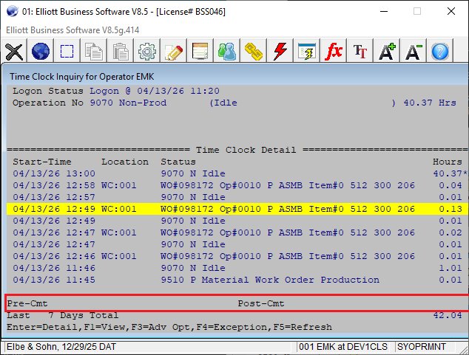Click the SYOPRMNT status bar panel

click(420, 347)
